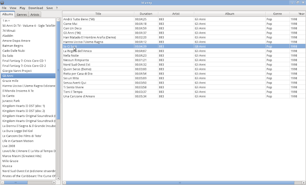This screenshot has width=306, height=185.
Task: Open the File menu
Action: [4, 8]
